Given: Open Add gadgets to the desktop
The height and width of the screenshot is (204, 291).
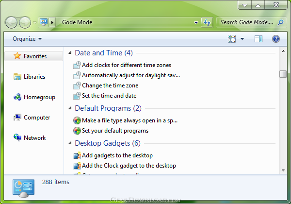Looking at the screenshot, I should [117, 155].
